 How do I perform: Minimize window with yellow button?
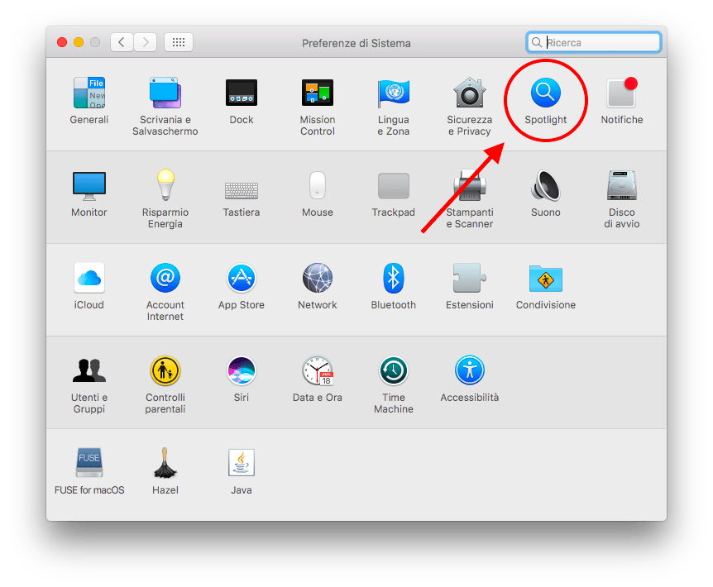click(x=79, y=42)
